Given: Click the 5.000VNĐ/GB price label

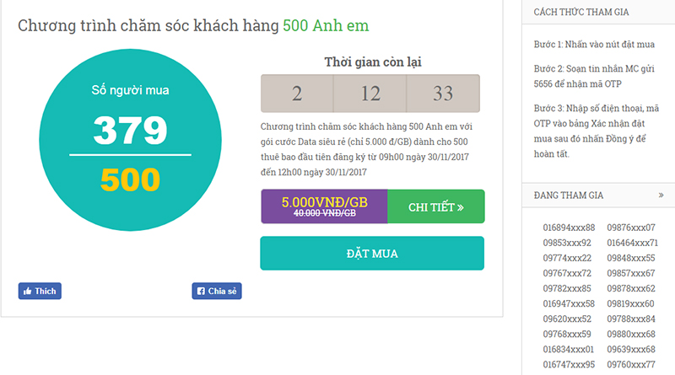Looking at the screenshot, I should tap(324, 202).
